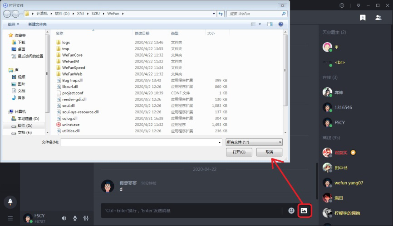Open the 所有文件 file type dropdown
Screen dimensions: 393x226
(x=254, y=142)
